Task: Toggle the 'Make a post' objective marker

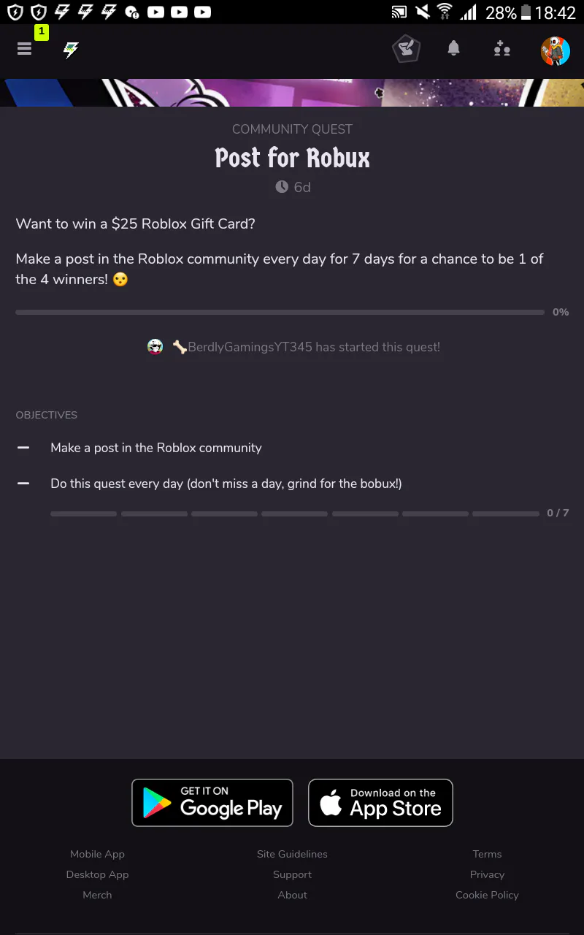Action: [23, 448]
